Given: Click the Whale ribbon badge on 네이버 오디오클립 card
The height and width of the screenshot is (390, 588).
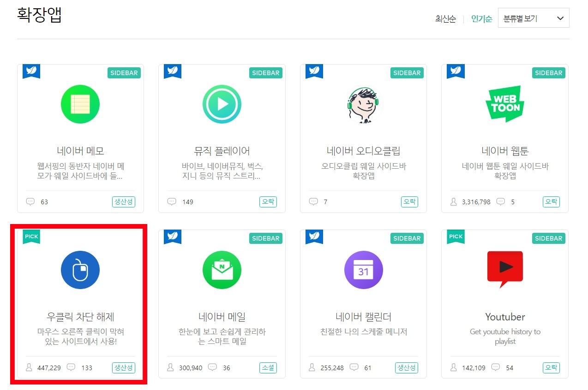Looking at the screenshot, I should (x=314, y=71).
